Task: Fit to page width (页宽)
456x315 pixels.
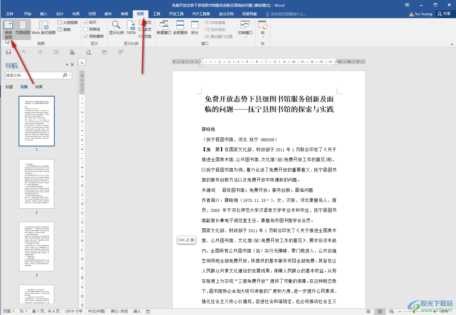Action: (x=145, y=36)
